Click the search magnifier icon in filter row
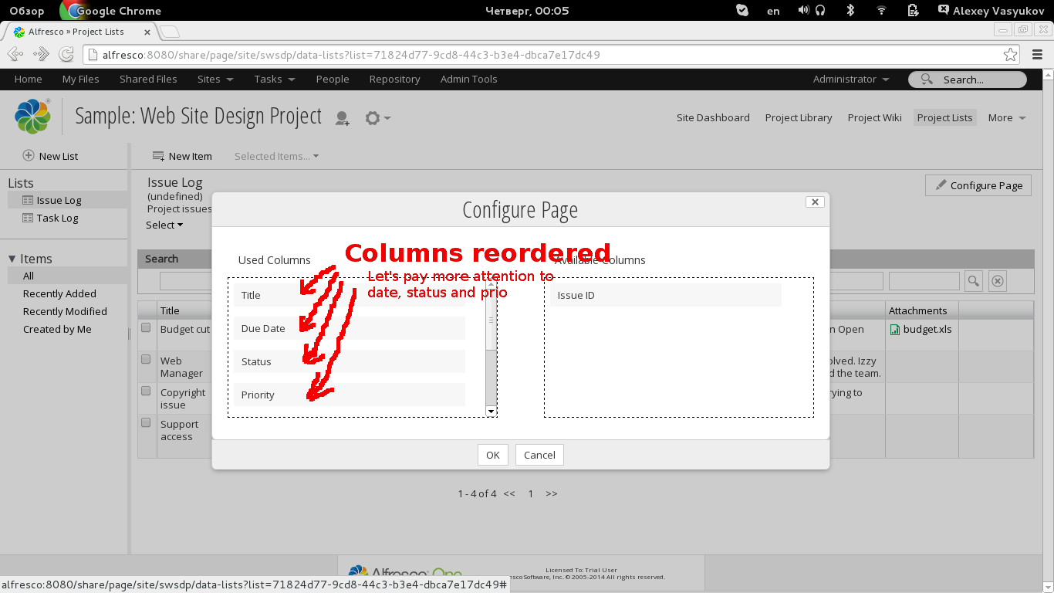Screen dimensions: 1054x593 [974, 281]
